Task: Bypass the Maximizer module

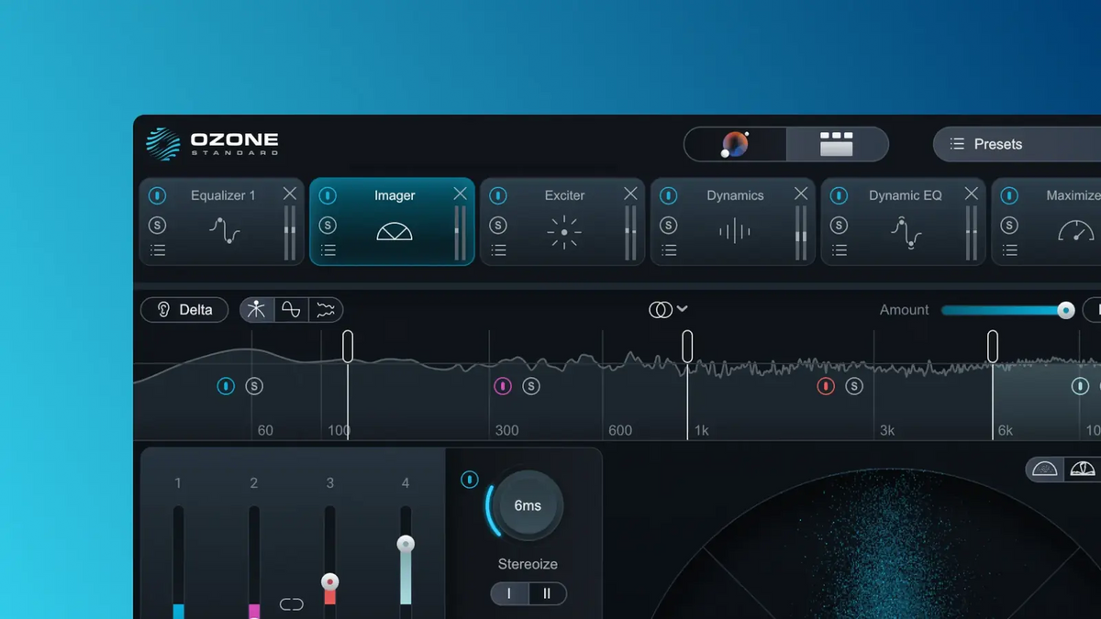Action: 1009,195
